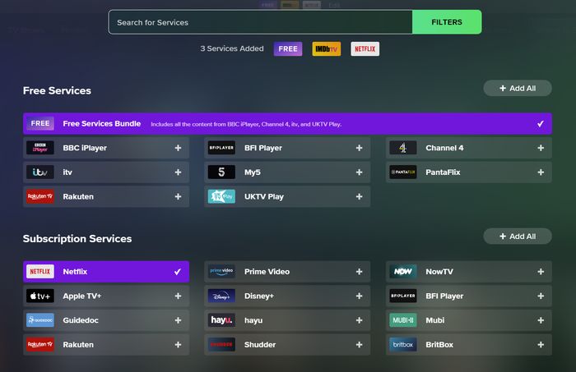Viewport: 576px width, 372px height.
Task: Click the BFI Player logo under Subscription Services
Action: coord(403,296)
